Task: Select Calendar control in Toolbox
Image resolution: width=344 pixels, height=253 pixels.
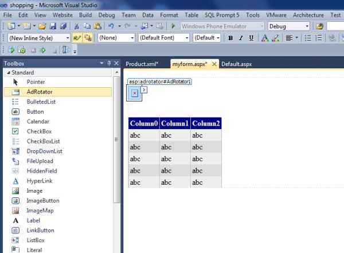Action: pos(57,122)
